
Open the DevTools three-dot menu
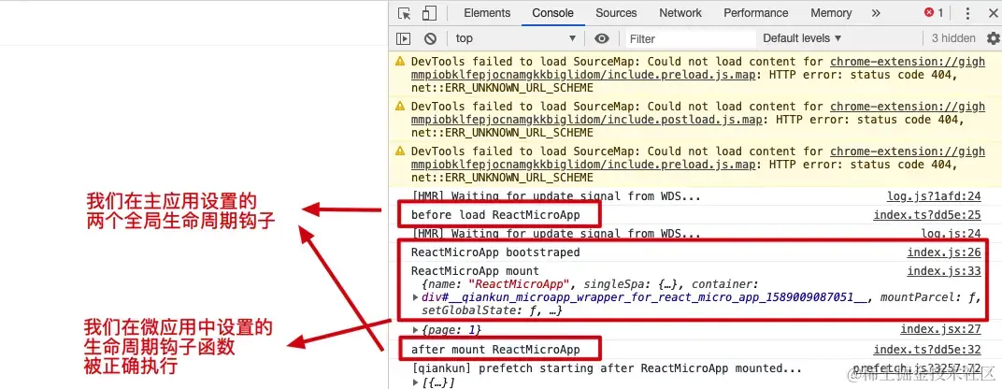(966, 13)
